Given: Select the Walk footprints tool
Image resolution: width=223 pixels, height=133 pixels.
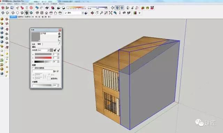Looking at the screenshot, I should point(129,13).
